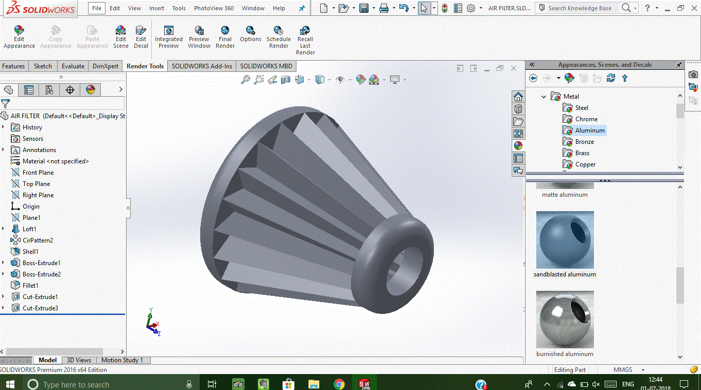Open File Explorer task pane tab
The width and height of the screenshot is (701, 390).
click(518, 121)
